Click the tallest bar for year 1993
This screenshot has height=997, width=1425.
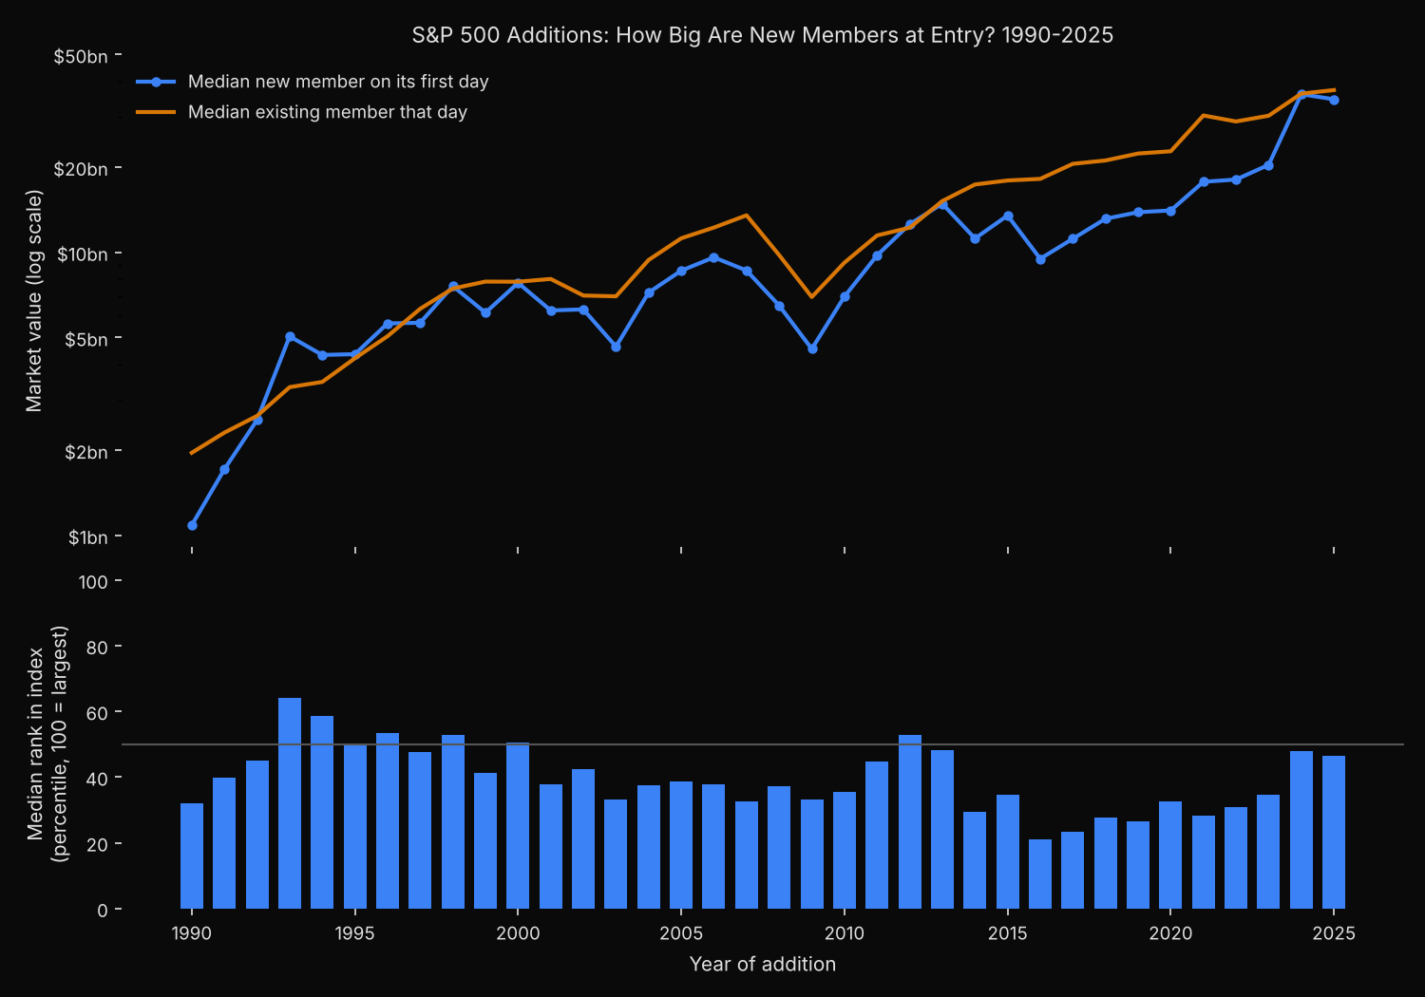click(x=290, y=803)
